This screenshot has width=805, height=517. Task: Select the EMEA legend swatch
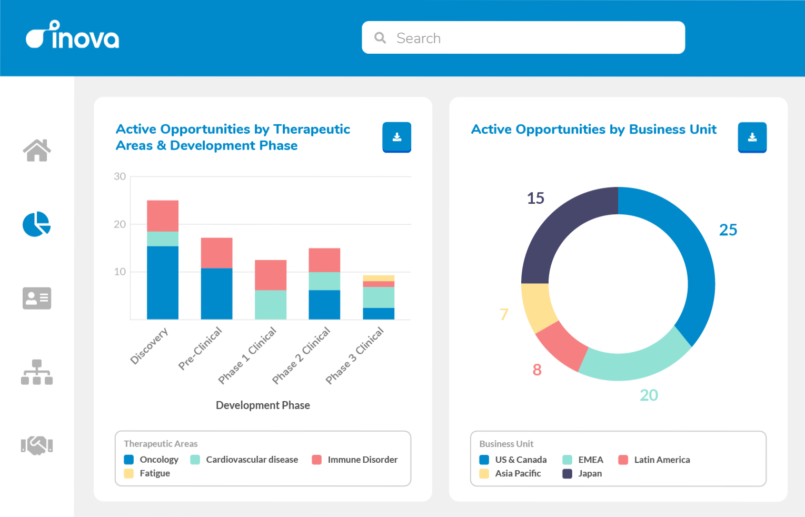pyautogui.click(x=568, y=460)
